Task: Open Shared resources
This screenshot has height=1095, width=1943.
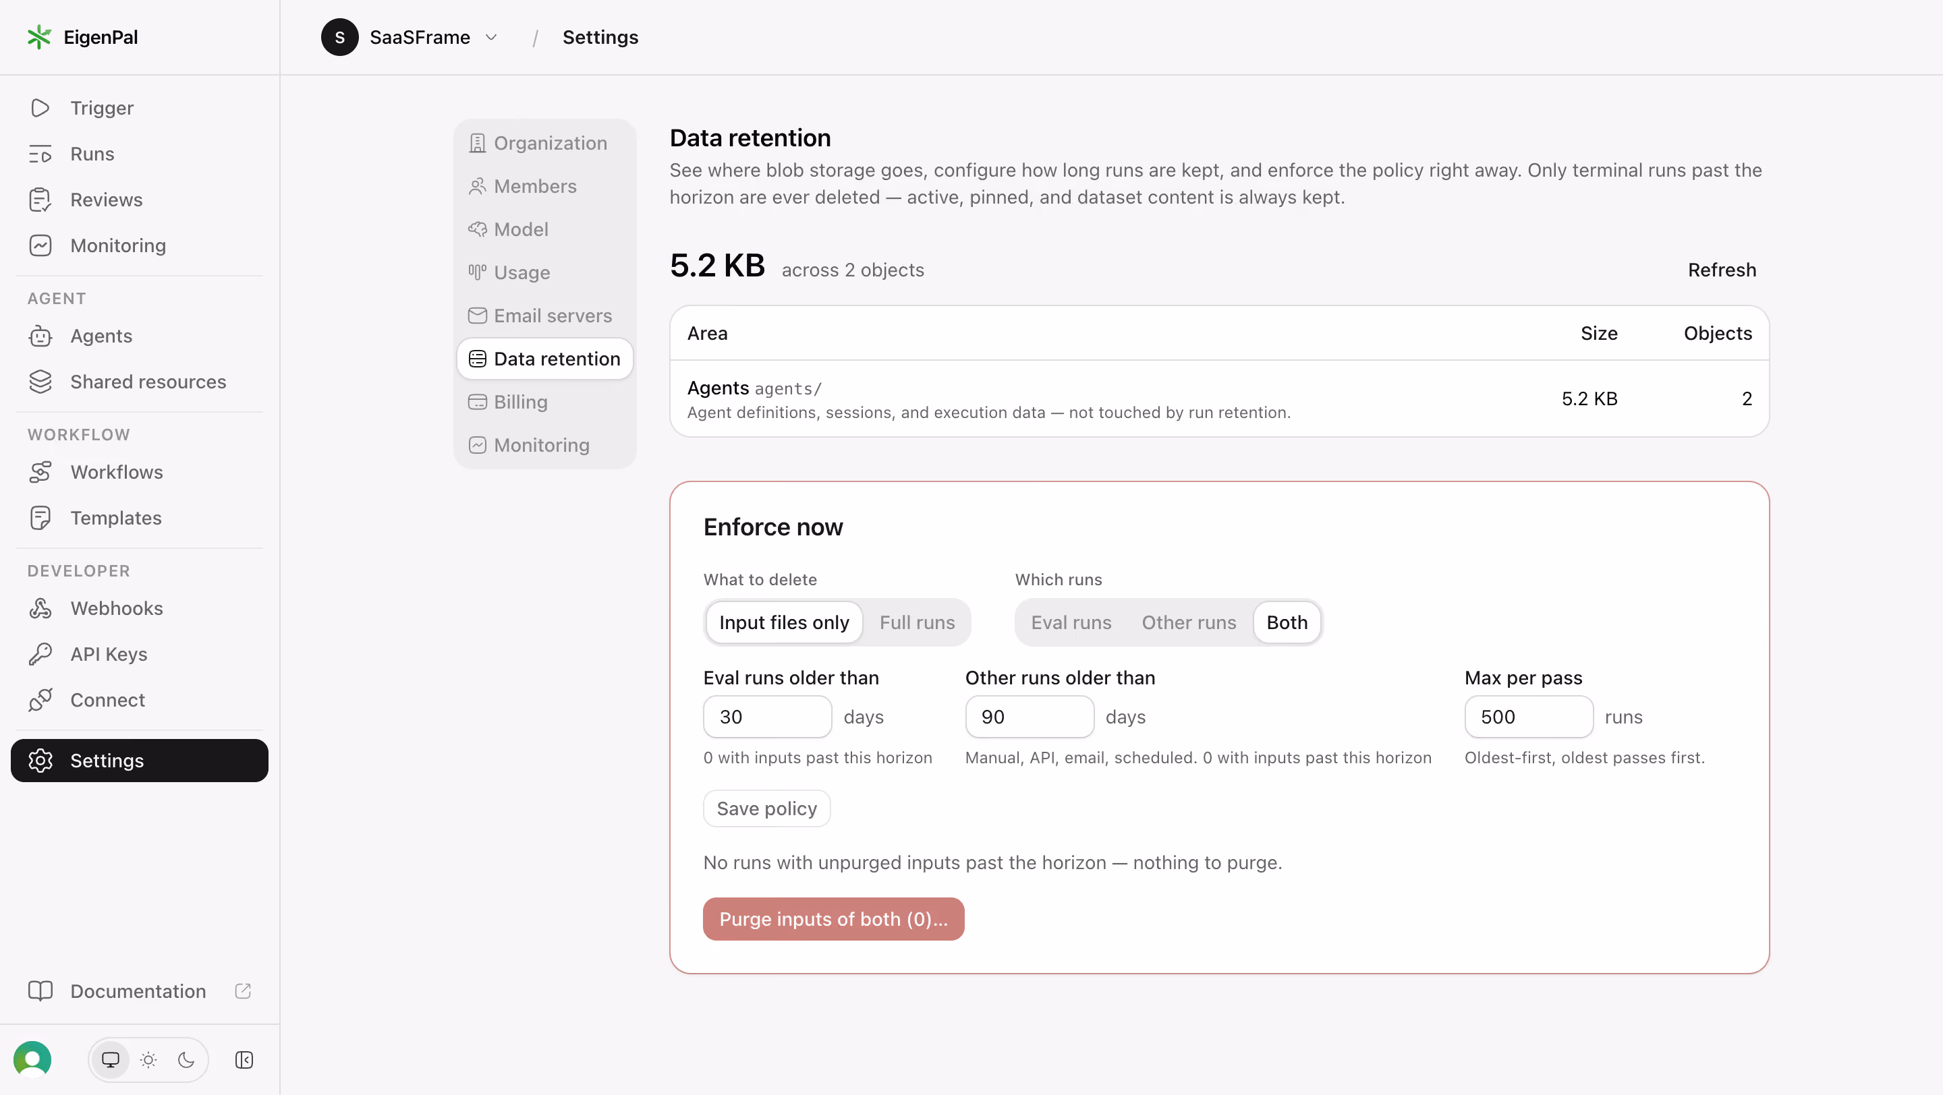Action: (140, 382)
